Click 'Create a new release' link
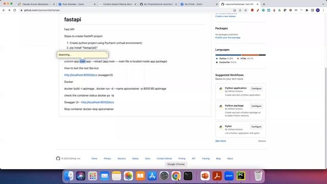The width and height of the screenshot is (327, 184). [x=225, y=16]
